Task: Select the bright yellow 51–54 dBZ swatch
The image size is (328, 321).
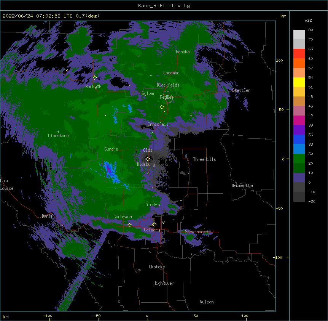Action: [299, 82]
